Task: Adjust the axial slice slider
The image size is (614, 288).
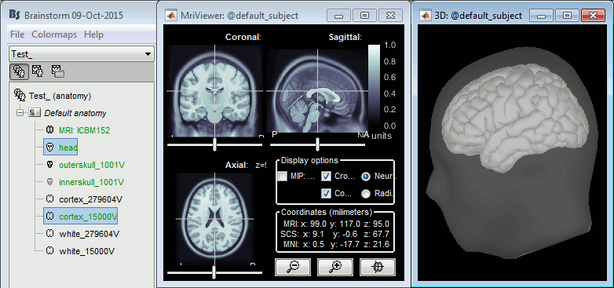Action: pyautogui.click(x=214, y=272)
